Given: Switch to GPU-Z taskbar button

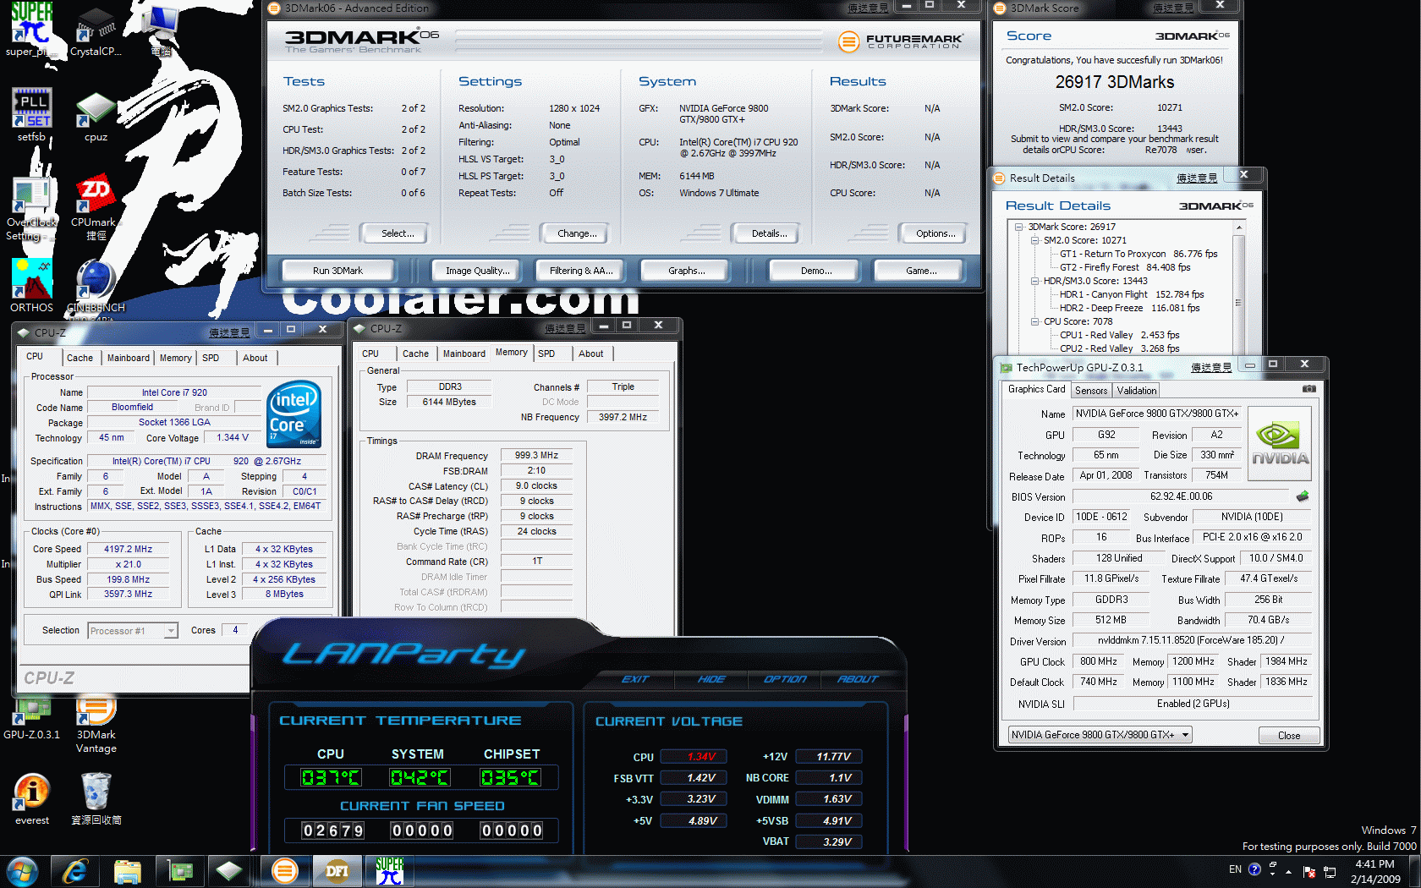Looking at the screenshot, I should point(180,871).
